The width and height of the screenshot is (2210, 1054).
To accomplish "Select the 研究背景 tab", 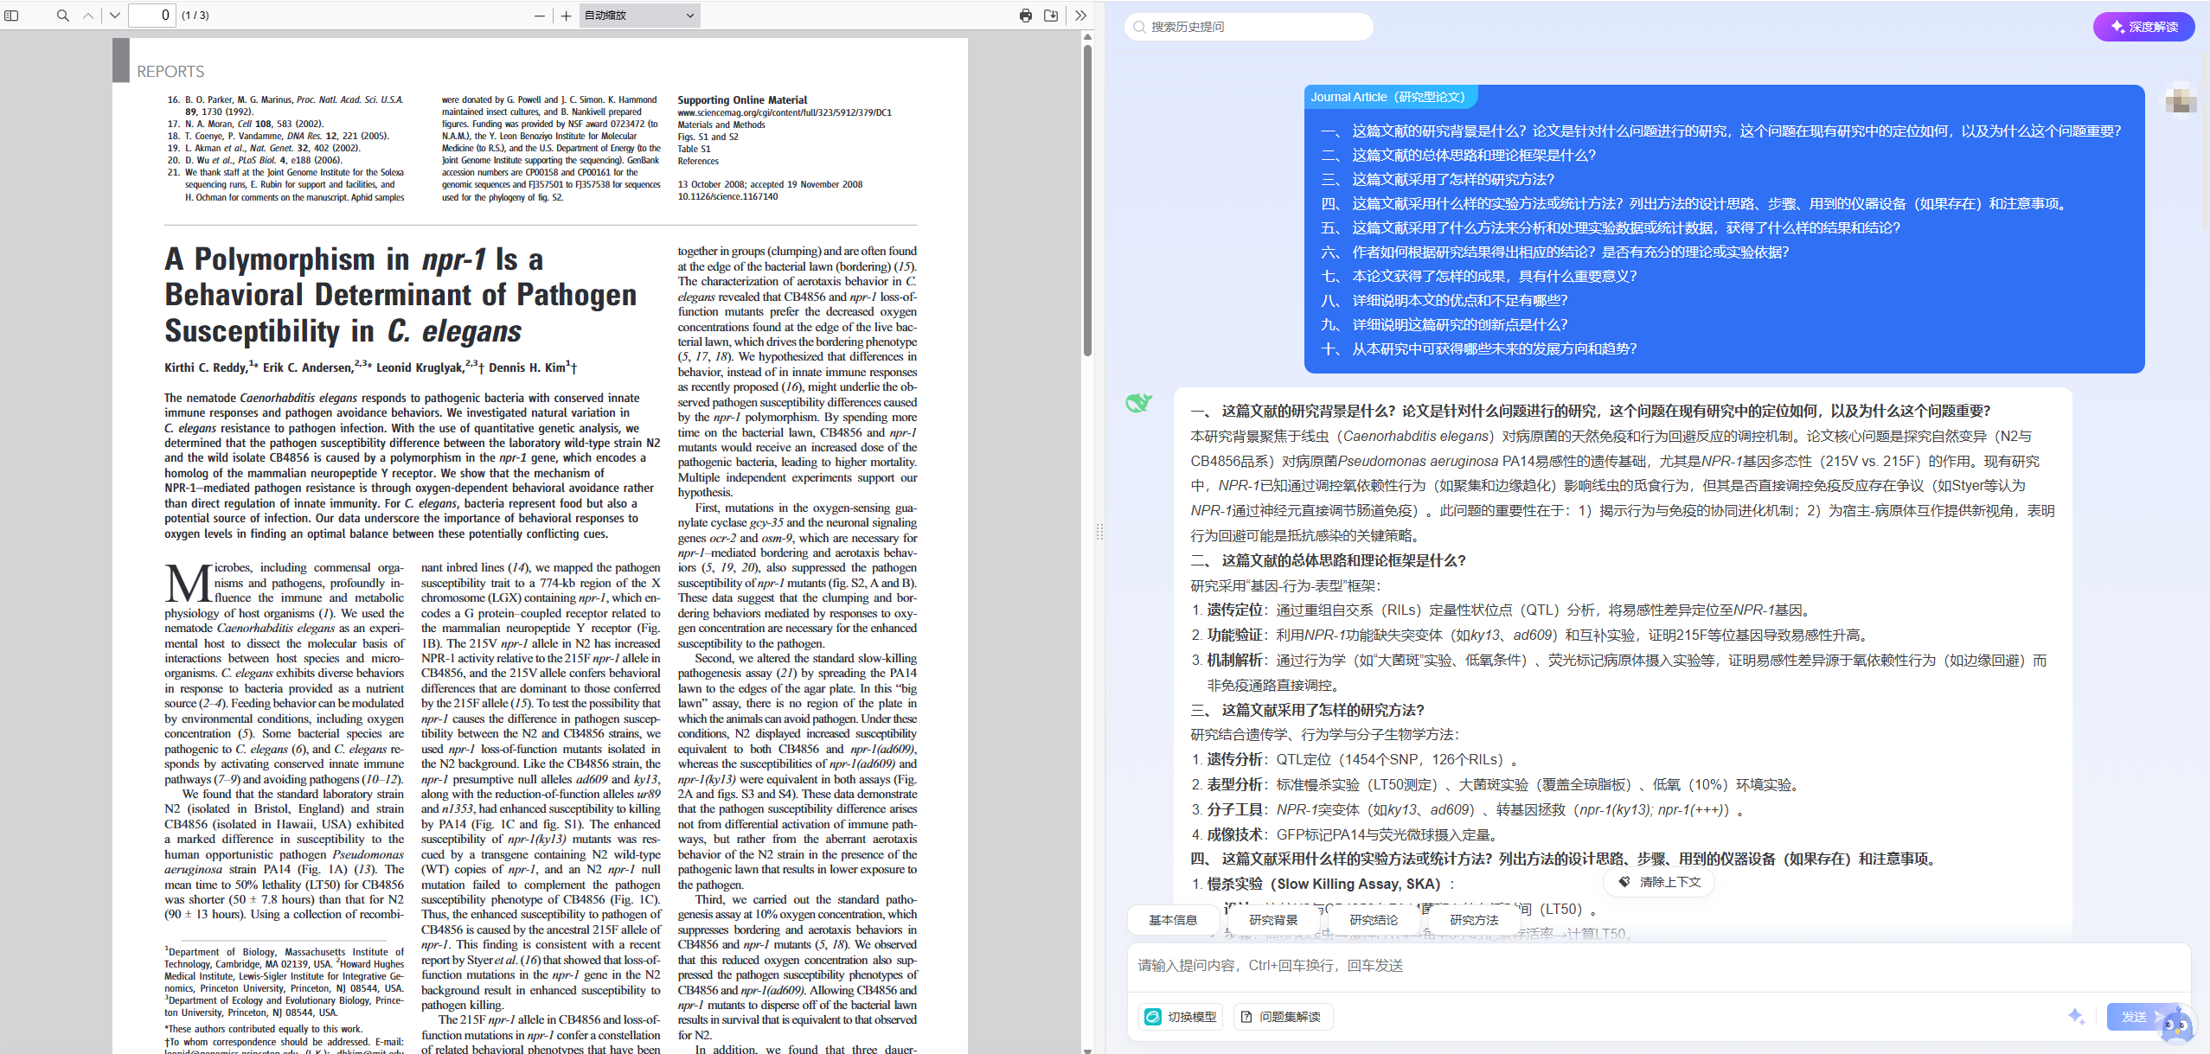I will 1273,920.
